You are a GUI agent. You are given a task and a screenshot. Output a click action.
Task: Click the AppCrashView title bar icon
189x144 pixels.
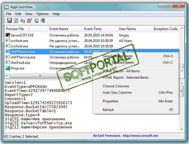(6, 7)
